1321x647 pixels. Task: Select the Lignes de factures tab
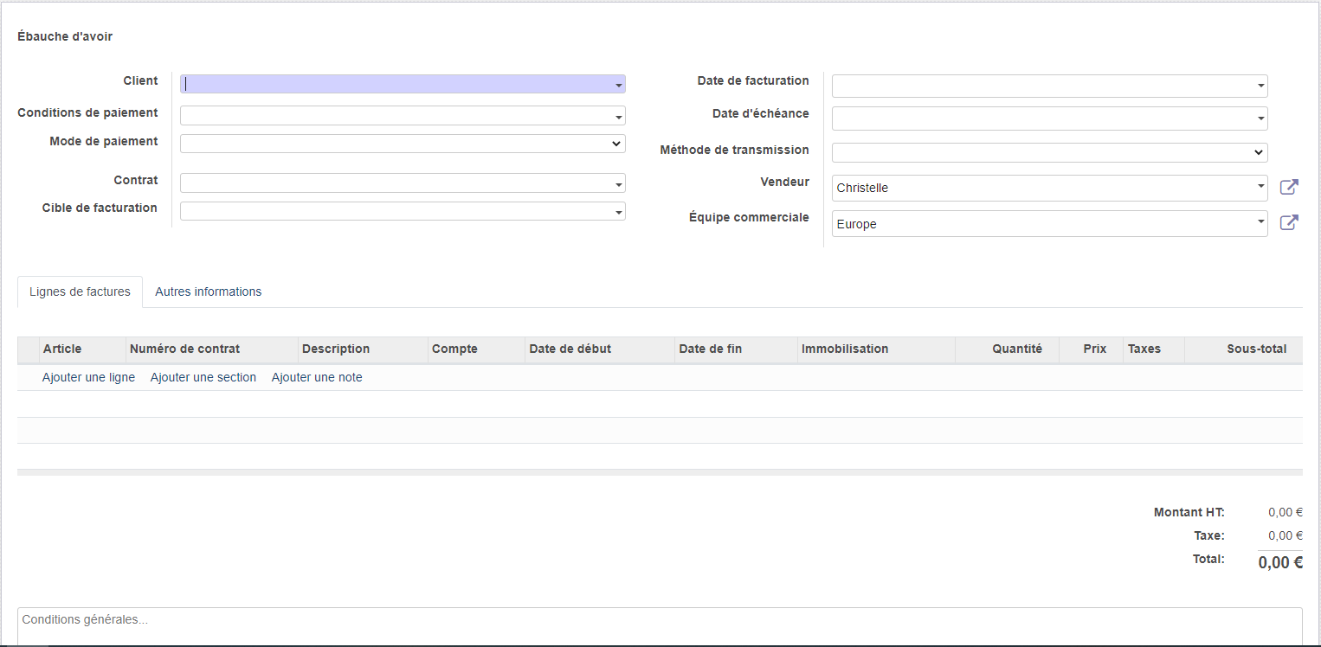tap(80, 291)
